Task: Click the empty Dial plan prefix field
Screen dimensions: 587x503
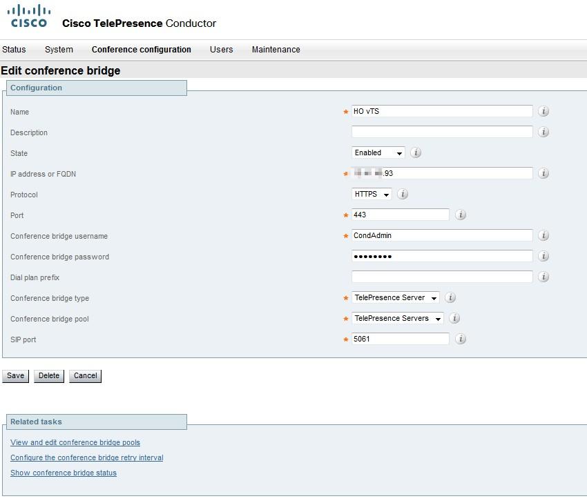Action: pos(442,277)
